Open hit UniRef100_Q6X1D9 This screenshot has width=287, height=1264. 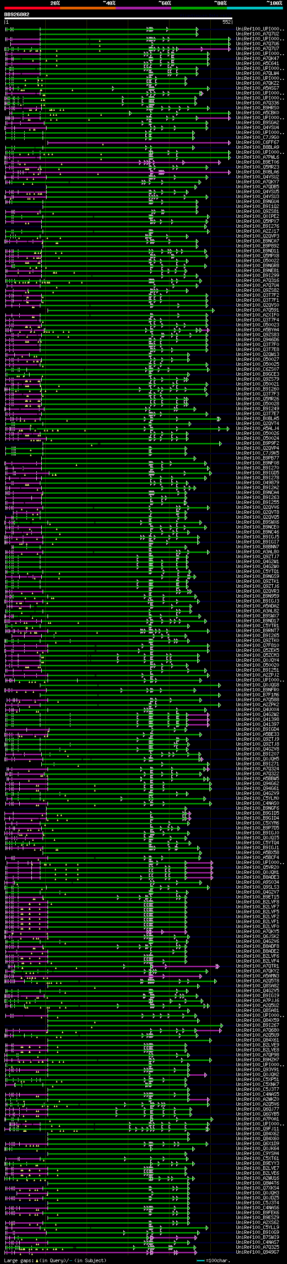pyautogui.click(x=257, y=1144)
